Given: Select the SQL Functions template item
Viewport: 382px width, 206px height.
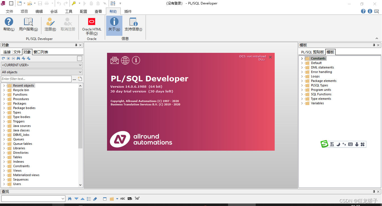Looking at the screenshot, I should (x=321, y=94).
